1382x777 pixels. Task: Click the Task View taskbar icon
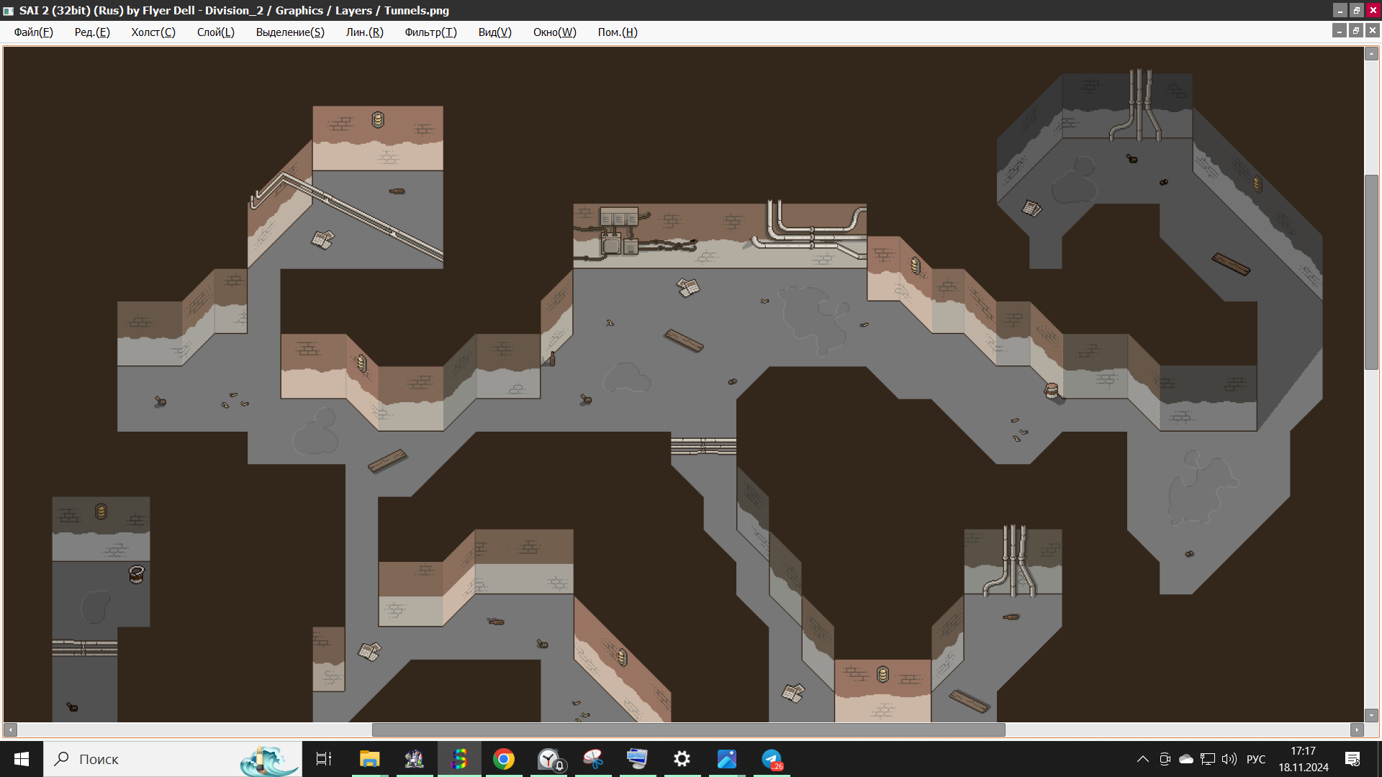324,759
